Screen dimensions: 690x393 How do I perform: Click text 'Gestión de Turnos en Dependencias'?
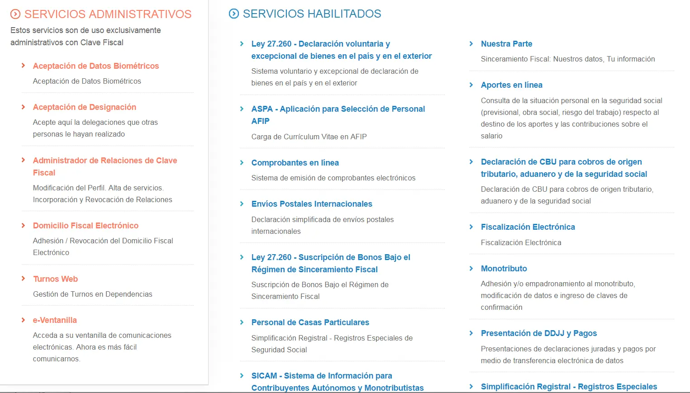(x=93, y=294)
